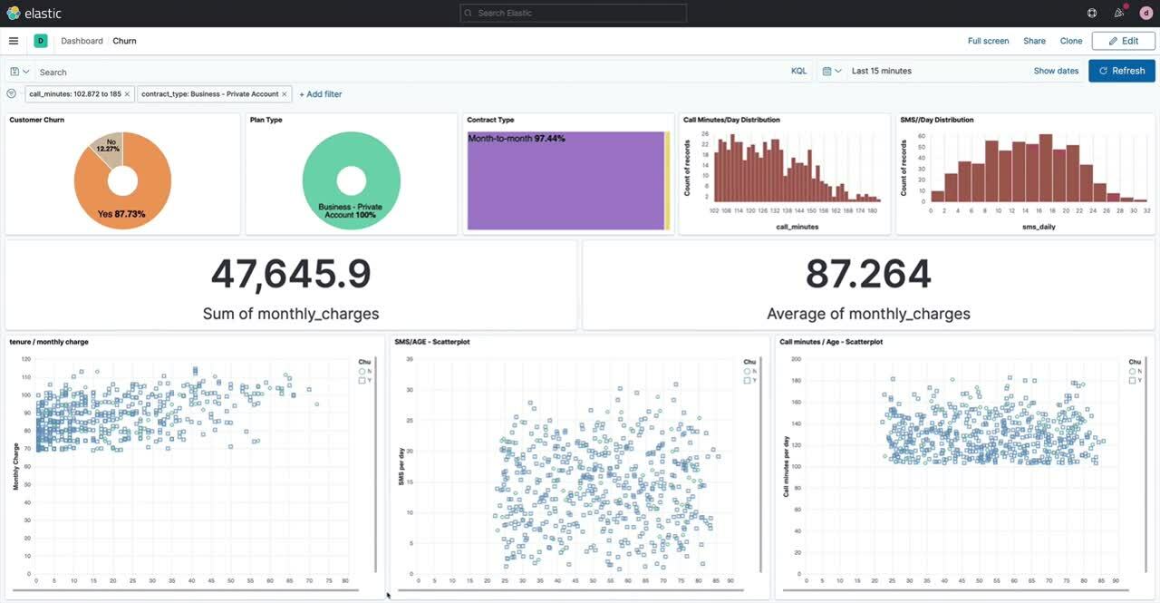Click the 47,645.9 metric value
Screen dimensions: 1160x603
(291, 274)
